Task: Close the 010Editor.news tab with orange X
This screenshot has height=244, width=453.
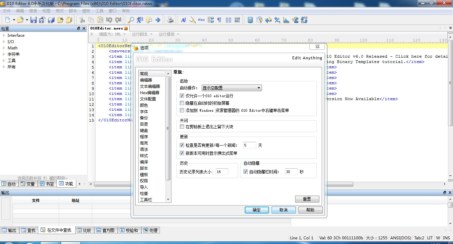Action: point(126,29)
